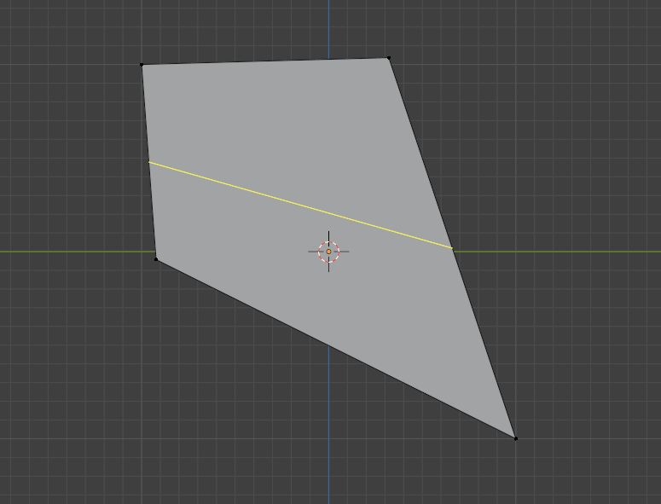Click the yellow highlighted edge across the face
This screenshot has width=661, height=504.
tap(300, 205)
